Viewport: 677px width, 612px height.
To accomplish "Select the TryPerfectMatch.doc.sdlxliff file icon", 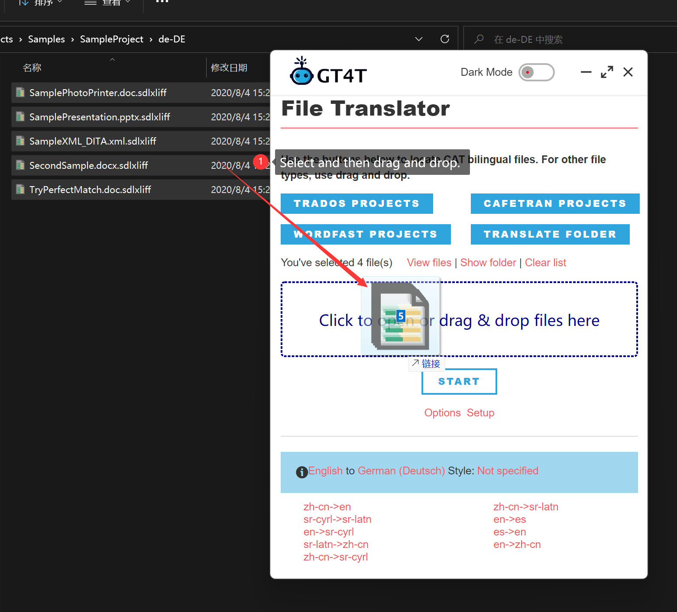I will click(x=20, y=190).
